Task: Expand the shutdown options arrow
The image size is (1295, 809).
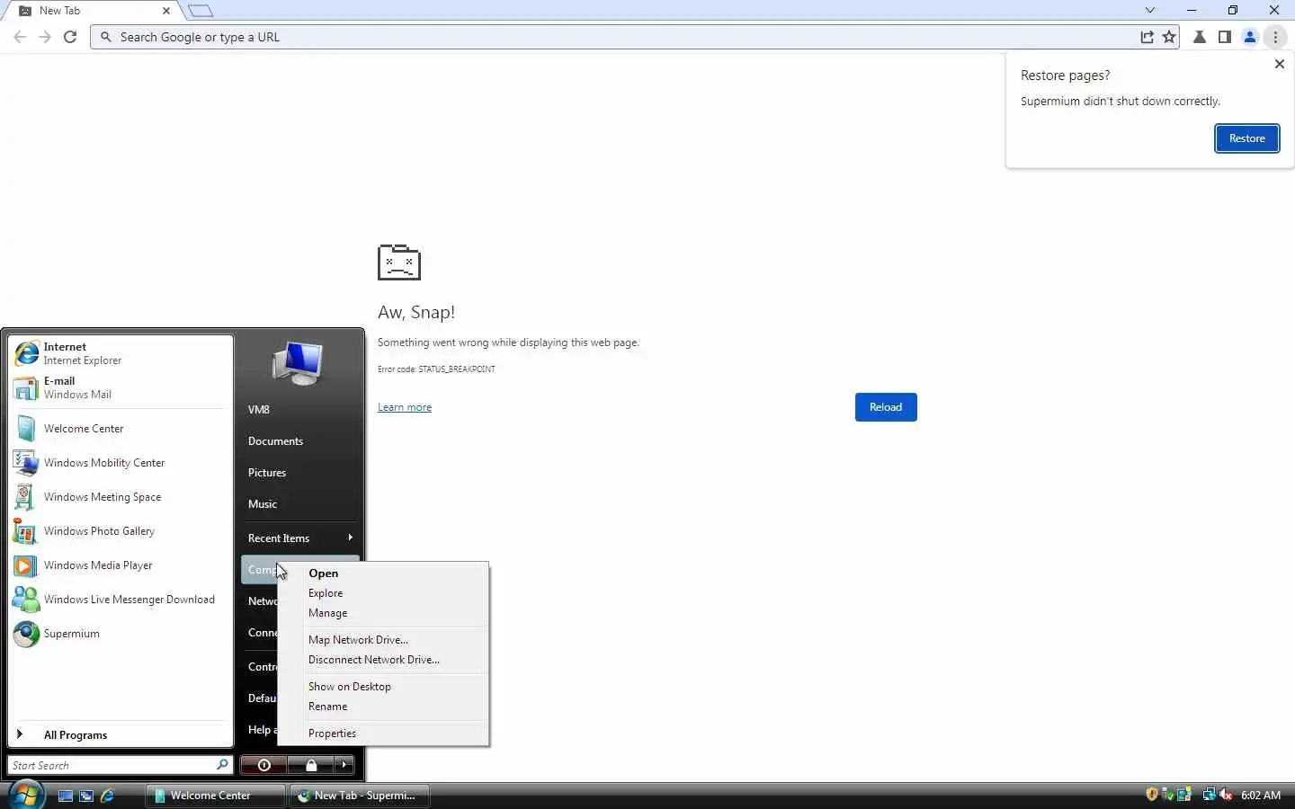Action: (x=344, y=765)
